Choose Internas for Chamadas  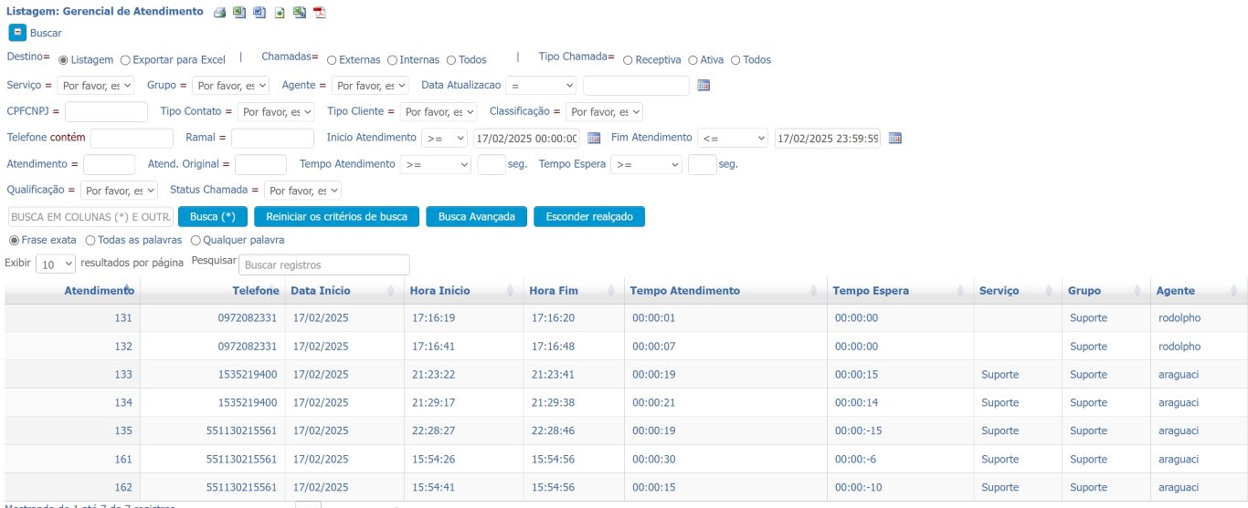(x=392, y=60)
